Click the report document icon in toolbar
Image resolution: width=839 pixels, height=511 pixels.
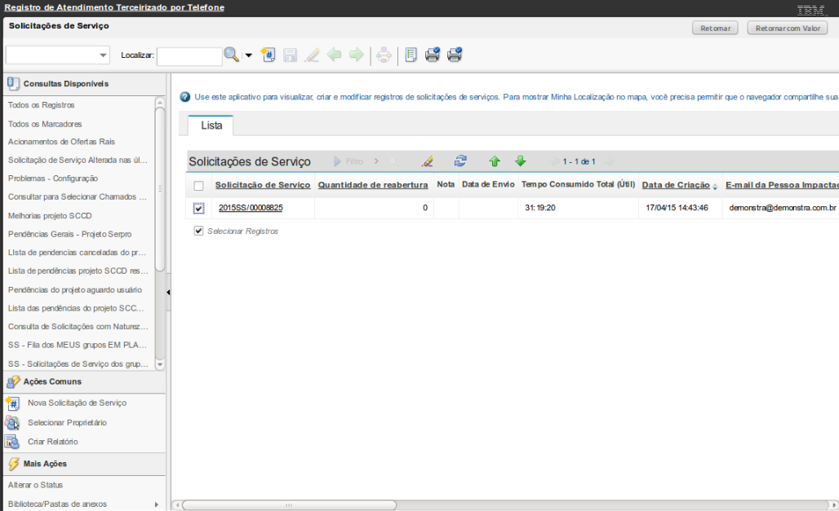click(x=411, y=55)
